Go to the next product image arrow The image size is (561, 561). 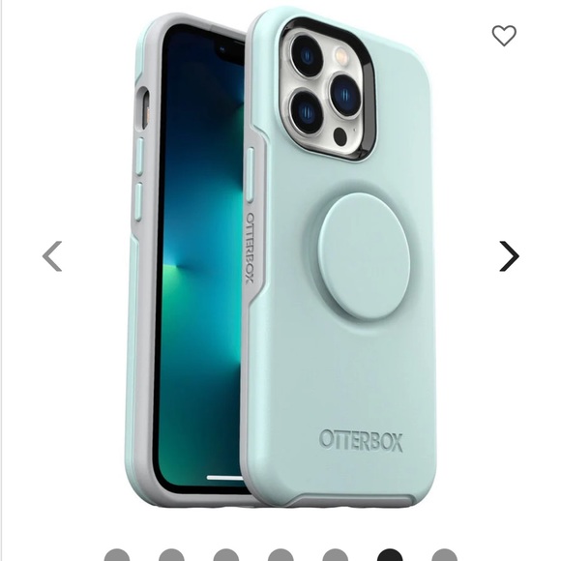pyautogui.click(x=510, y=256)
